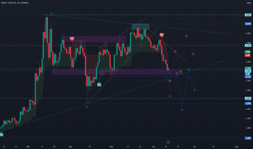
Task: Click the 7.500 price axis label
Action: click(x=248, y=43)
